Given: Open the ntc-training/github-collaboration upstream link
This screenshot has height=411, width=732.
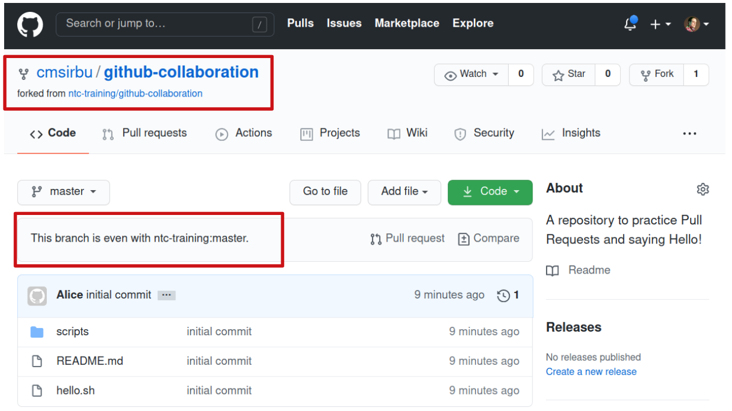Looking at the screenshot, I should (135, 94).
